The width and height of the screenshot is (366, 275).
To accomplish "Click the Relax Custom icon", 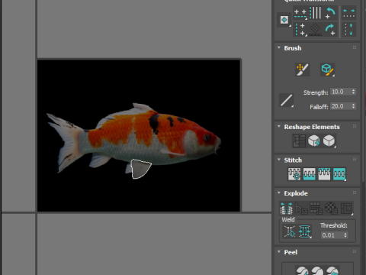I will click(329, 141).
